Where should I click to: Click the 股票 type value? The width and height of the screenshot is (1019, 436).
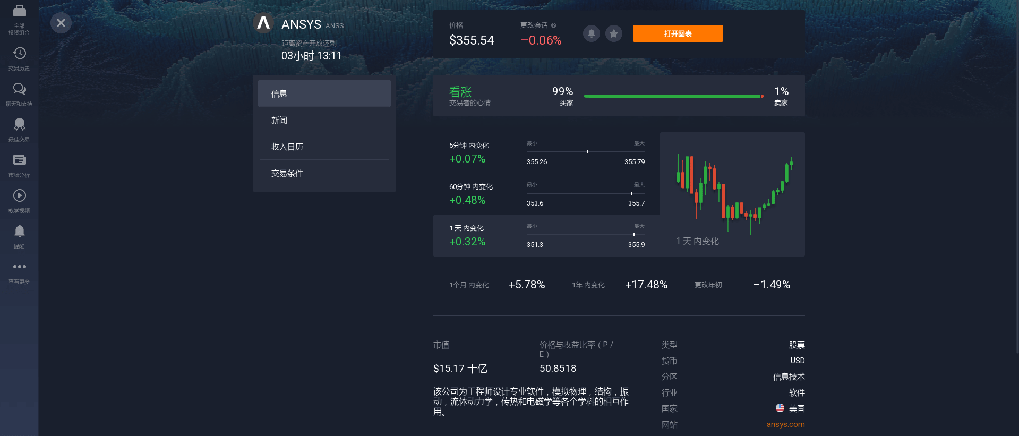click(x=797, y=345)
